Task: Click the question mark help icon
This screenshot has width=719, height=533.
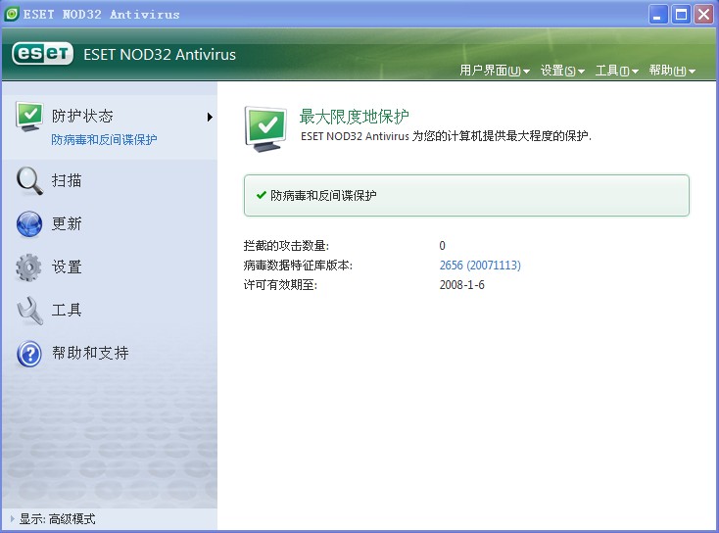Action: pos(29,354)
